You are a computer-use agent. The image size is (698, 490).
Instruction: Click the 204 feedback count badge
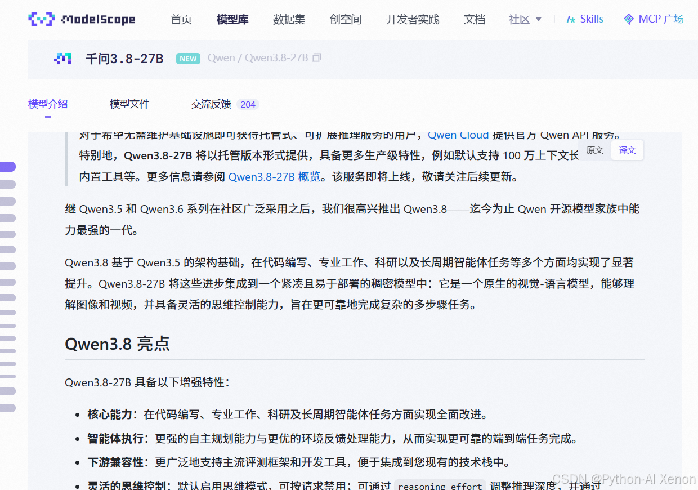pos(248,104)
